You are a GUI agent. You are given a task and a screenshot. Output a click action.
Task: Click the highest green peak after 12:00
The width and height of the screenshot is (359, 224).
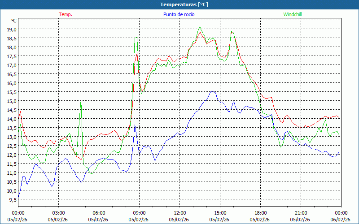pos(200,27)
